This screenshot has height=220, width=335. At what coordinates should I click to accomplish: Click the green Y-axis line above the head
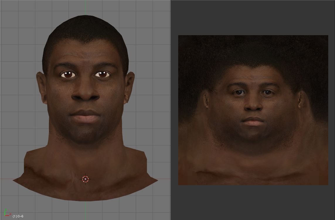click(x=86, y=7)
